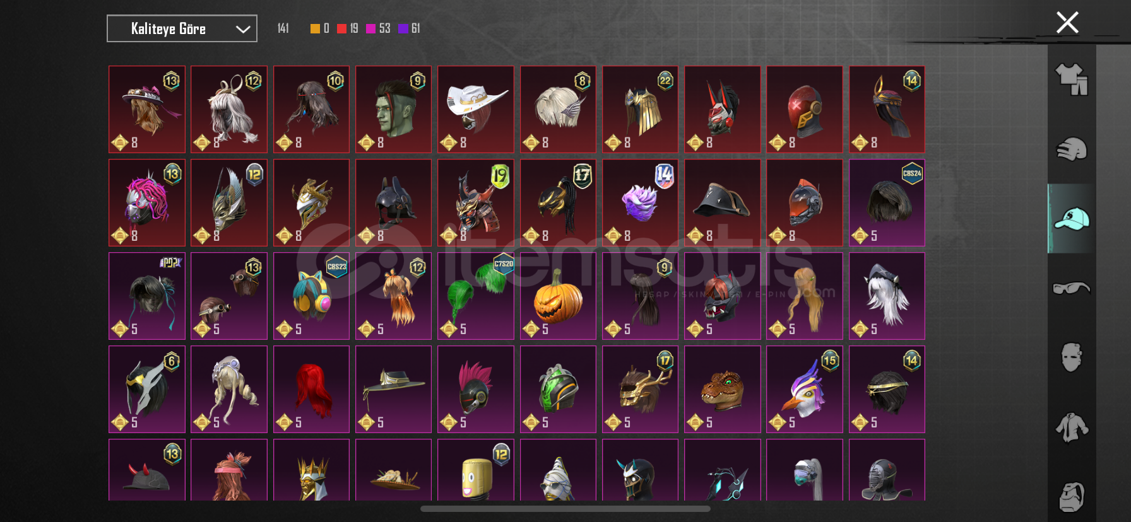Filter by the purple quality swatch

pos(403,28)
